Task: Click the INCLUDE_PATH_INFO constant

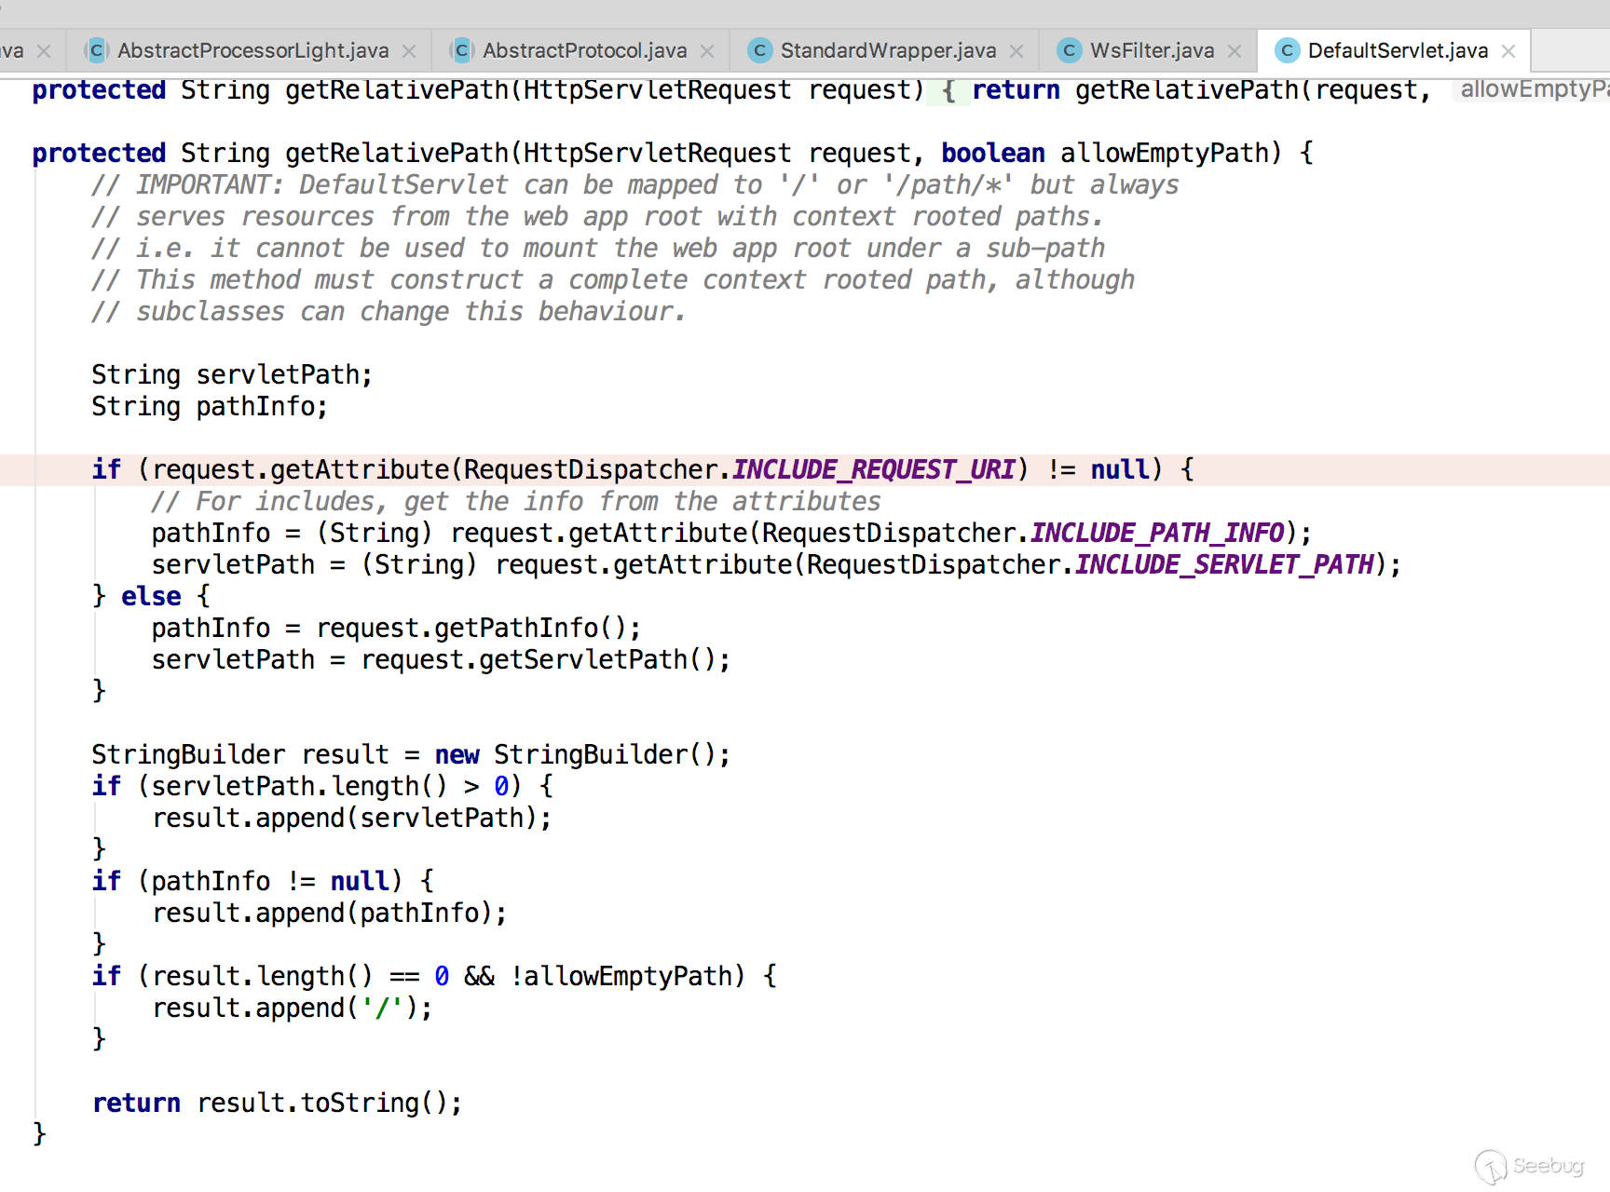Action: pos(1158,533)
